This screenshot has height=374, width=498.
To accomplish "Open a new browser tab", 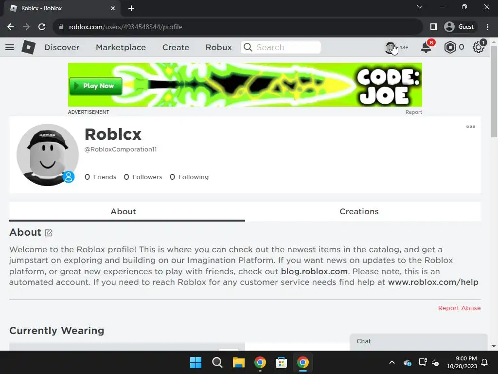I will click(x=131, y=8).
